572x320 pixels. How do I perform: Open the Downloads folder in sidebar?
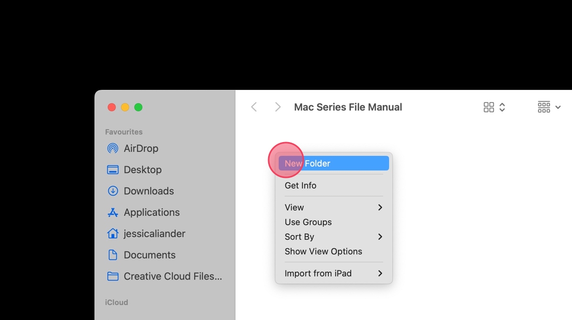(148, 191)
